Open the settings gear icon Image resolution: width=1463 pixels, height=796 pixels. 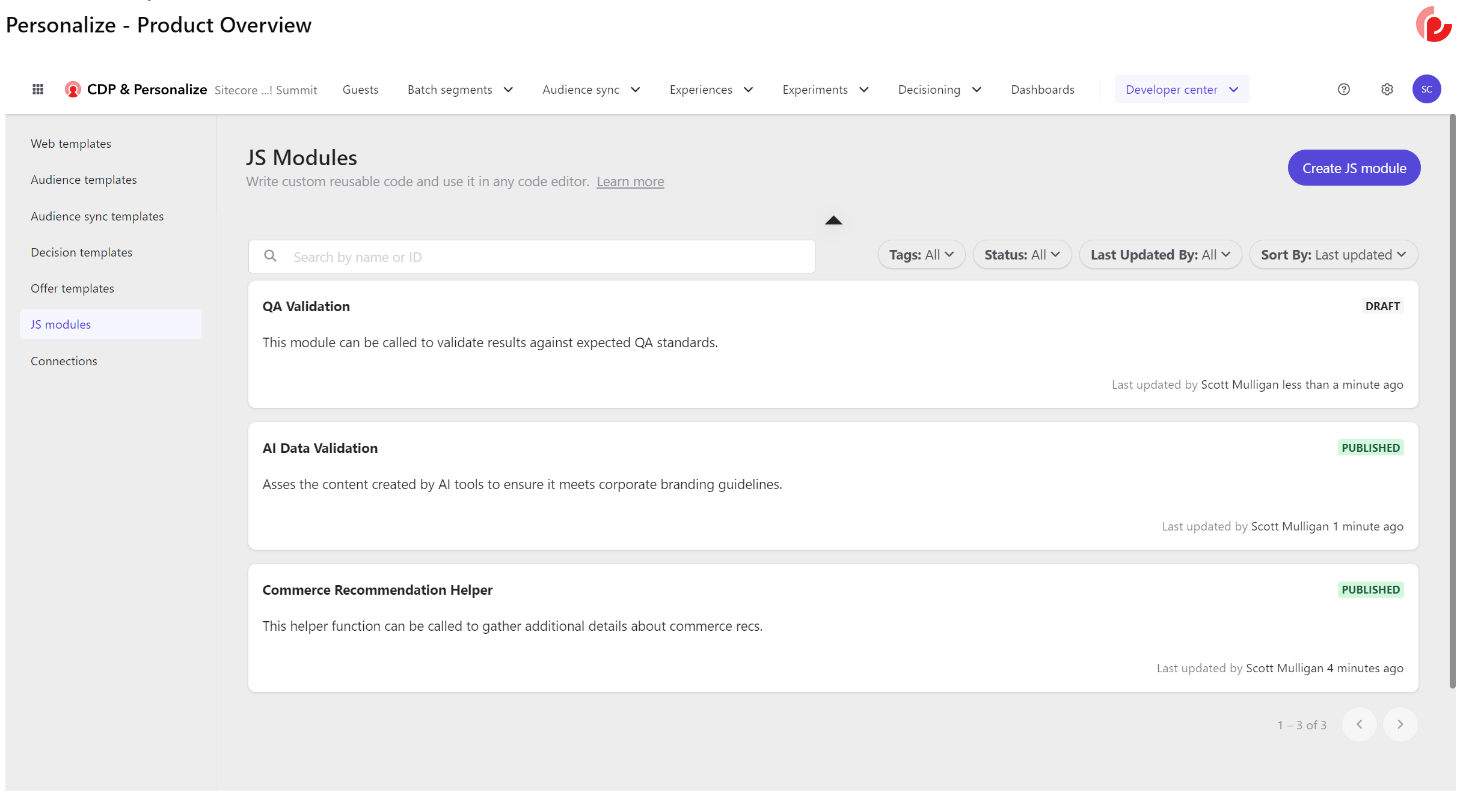(1387, 90)
